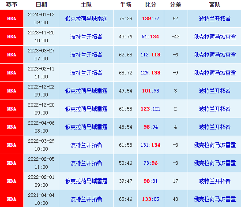241x207 pixels.
Task: Click halftime score 75:39
Action: coord(125,18)
